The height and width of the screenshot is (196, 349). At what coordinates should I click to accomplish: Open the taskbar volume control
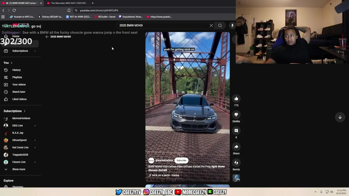click(332, 192)
